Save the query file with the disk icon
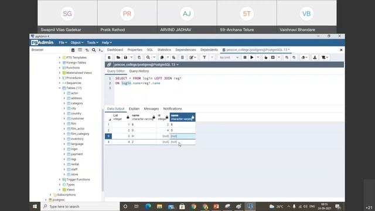Image resolution: width=375 pixels, height=211 pixels. pos(125,57)
